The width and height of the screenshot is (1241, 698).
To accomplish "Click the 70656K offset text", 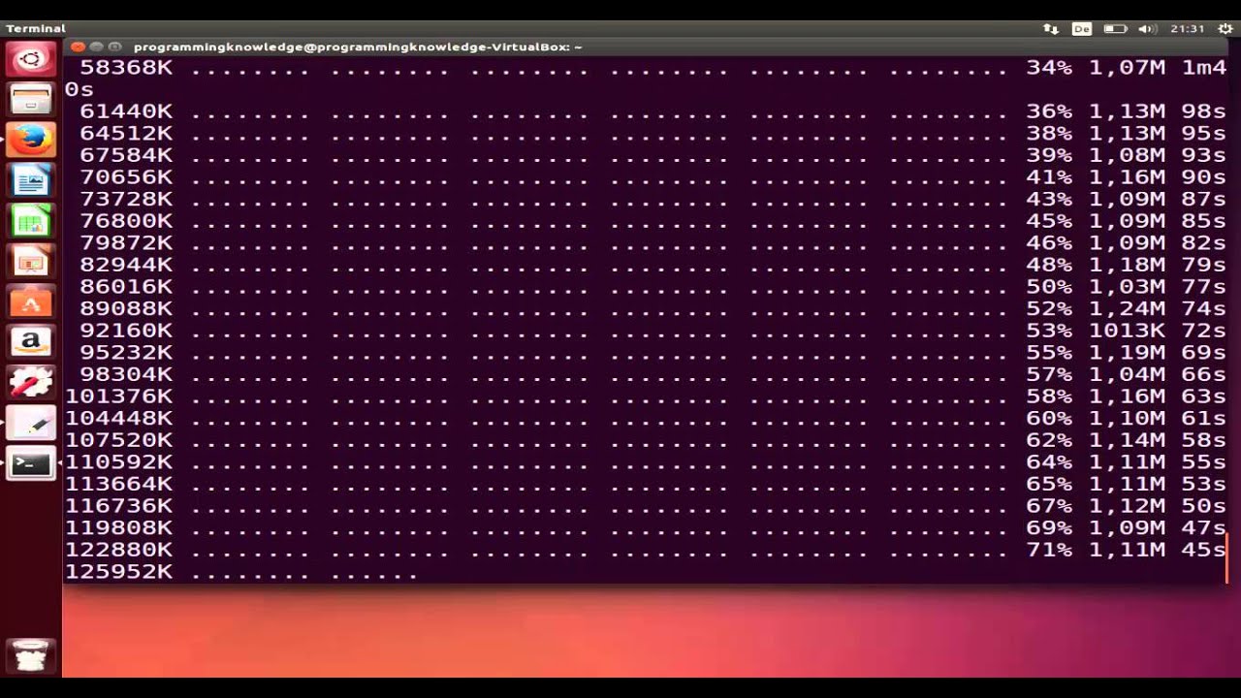I will point(126,177).
